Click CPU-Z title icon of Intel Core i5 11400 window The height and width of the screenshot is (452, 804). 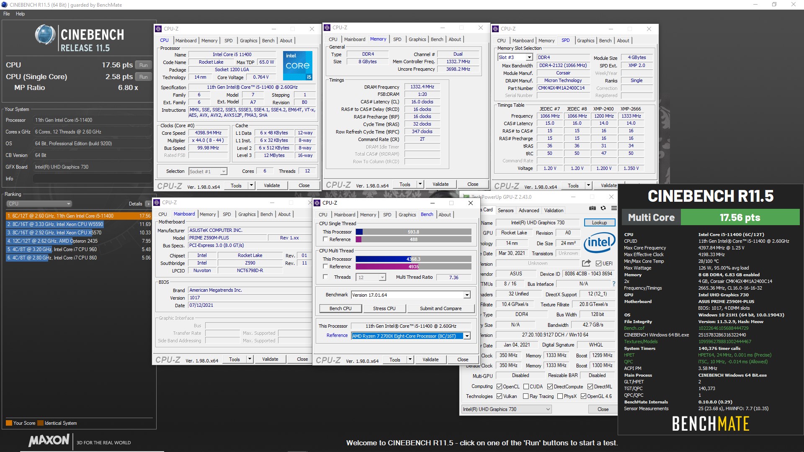(x=158, y=29)
